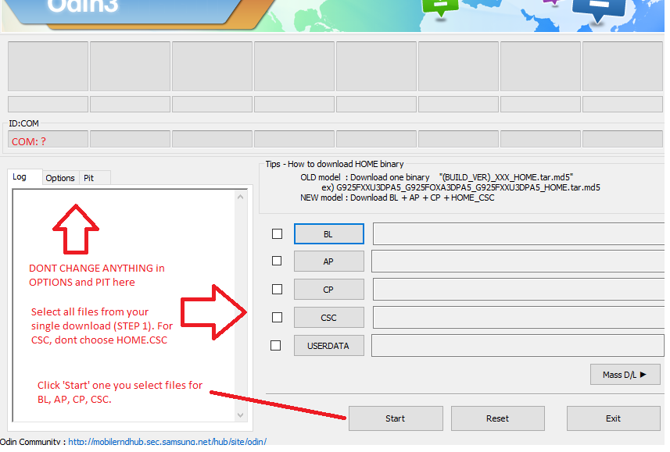Switch to the Options tab
The width and height of the screenshot is (670, 452).
click(60, 178)
